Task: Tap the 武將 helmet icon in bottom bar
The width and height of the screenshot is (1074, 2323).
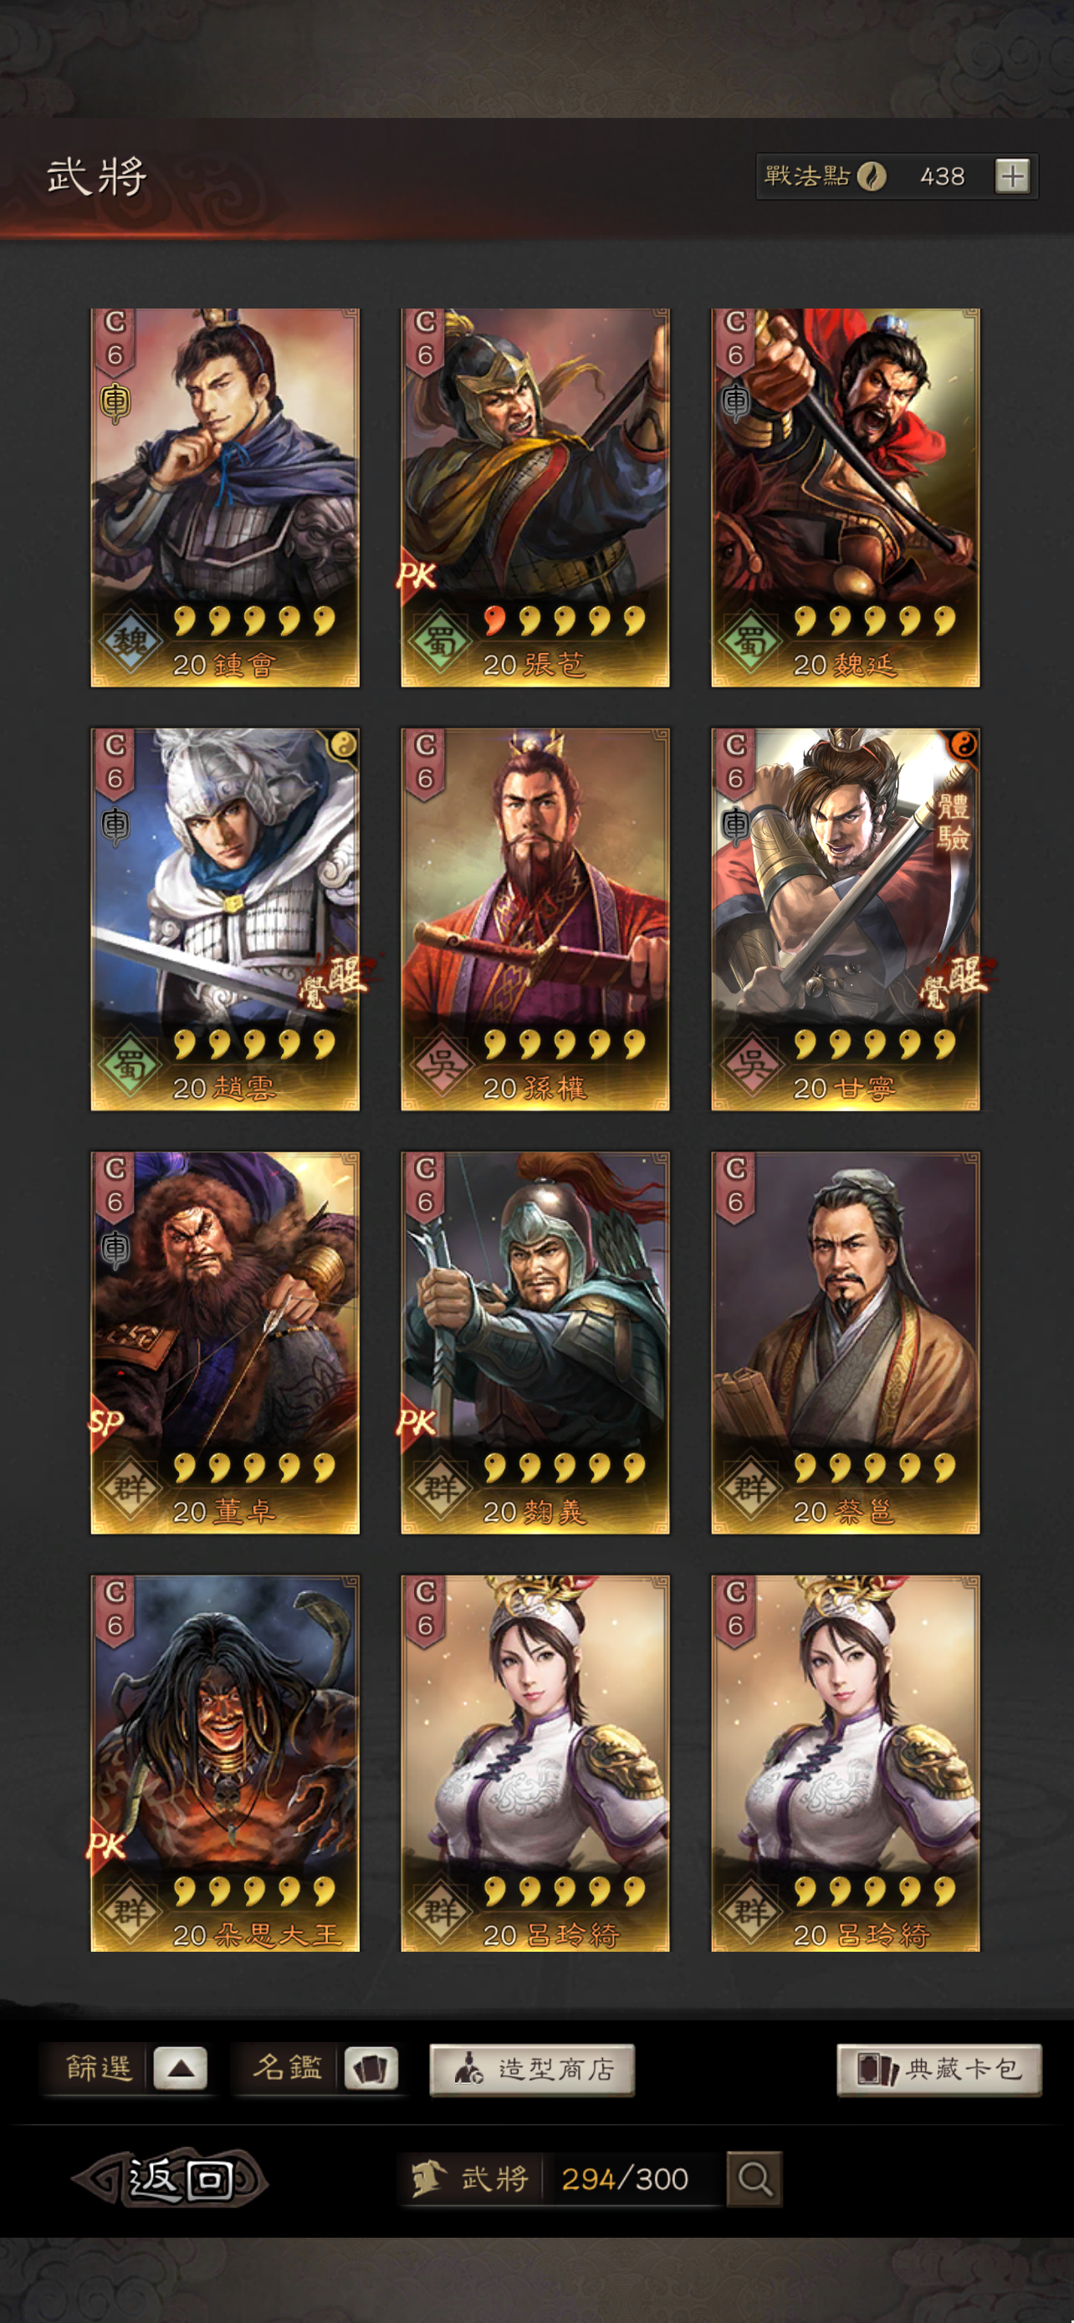Action: pos(428,2178)
